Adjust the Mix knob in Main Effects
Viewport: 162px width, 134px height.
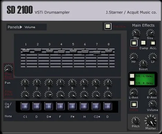pos(136,33)
